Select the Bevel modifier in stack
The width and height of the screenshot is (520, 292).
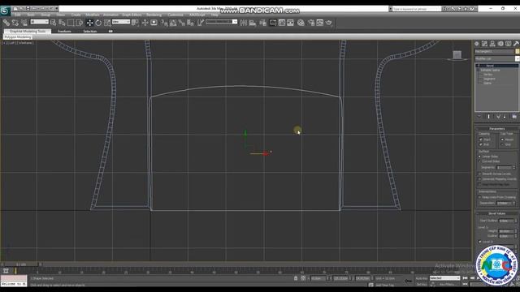[496, 66]
